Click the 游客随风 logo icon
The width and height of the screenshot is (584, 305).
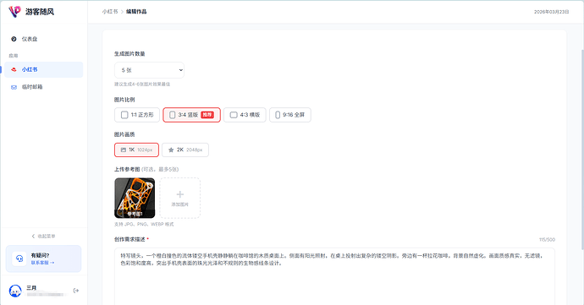14,12
